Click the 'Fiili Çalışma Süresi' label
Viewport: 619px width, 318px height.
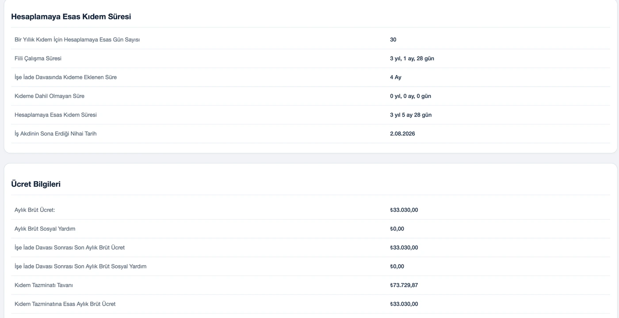tap(38, 58)
